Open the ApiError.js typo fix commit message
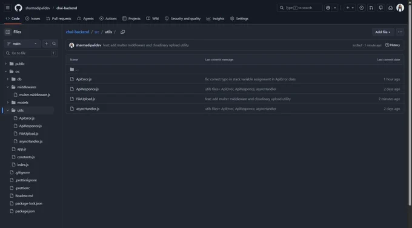The image size is (412, 228). (250, 79)
